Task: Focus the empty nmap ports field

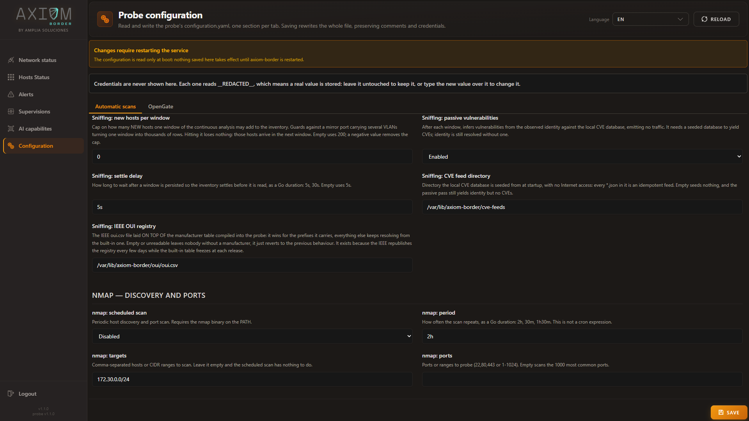Action: 582,379
